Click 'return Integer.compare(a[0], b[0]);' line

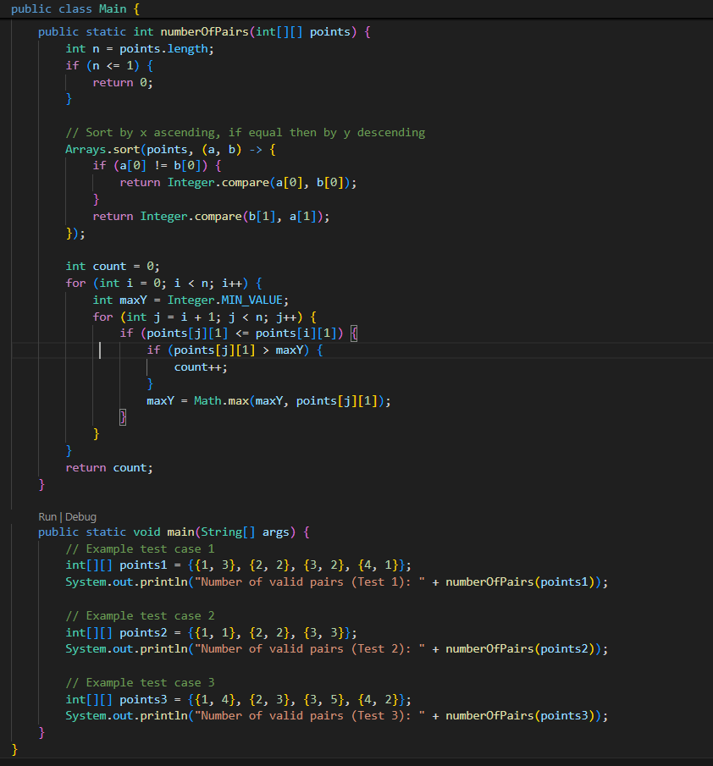pyautogui.click(x=239, y=183)
